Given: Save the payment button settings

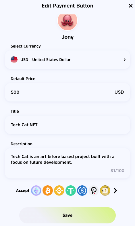Looking at the screenshot, I should click(67, 215).
